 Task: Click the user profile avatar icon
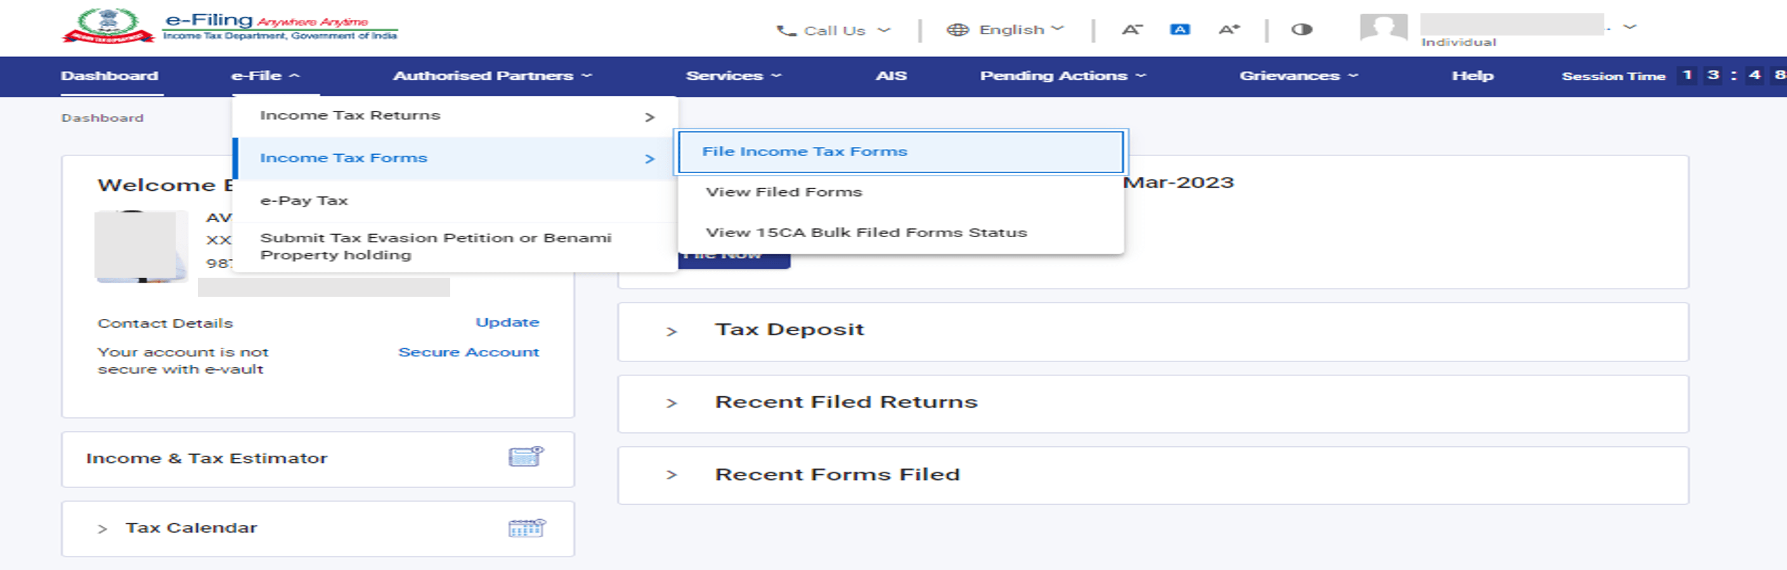[1383, 29]
